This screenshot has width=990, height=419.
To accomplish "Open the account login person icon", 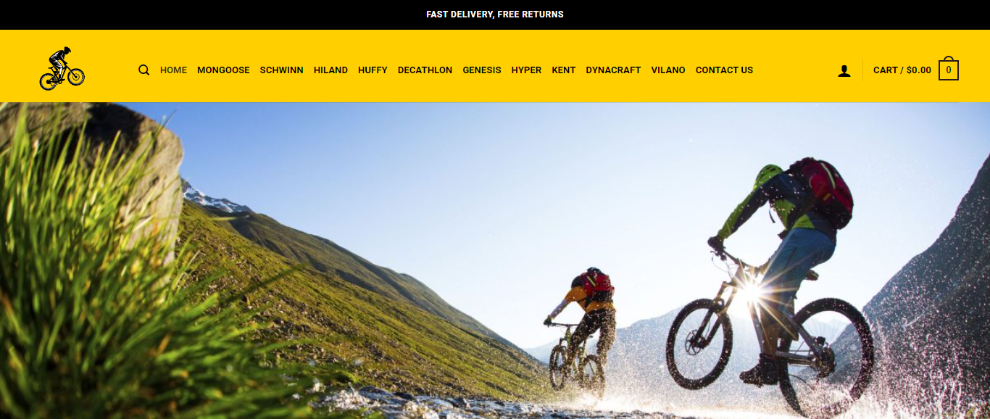I will [x=844, y=70].
